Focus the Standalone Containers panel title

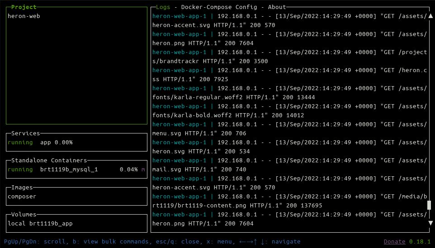[x=49, y=160]
